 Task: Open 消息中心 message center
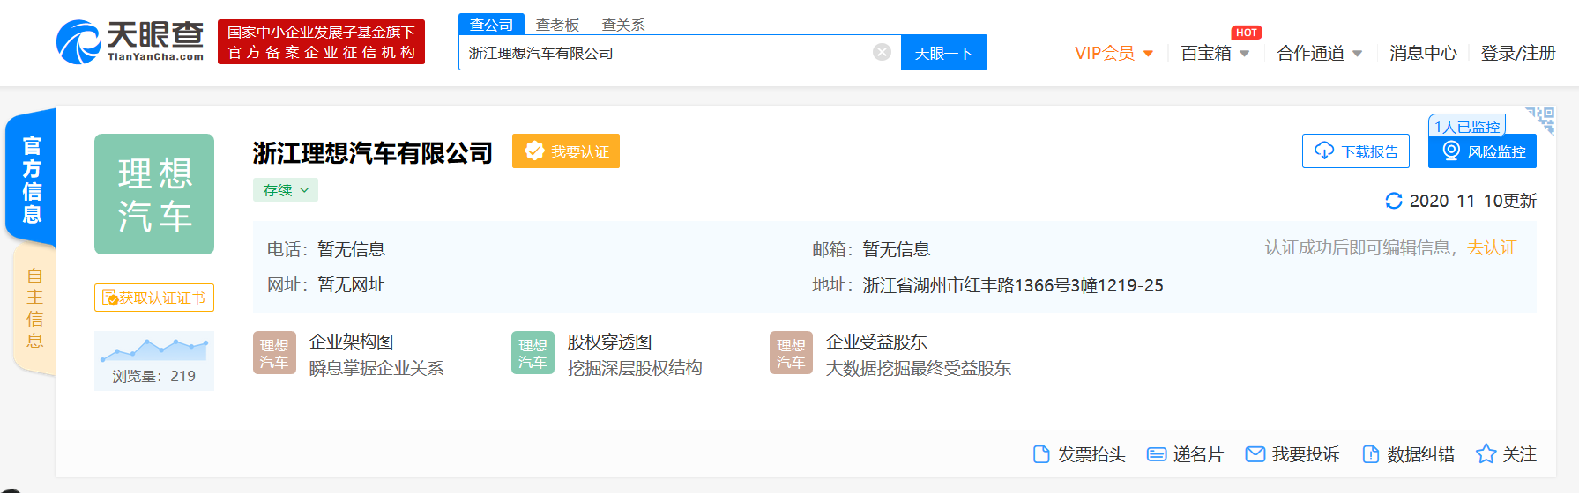tap(1423, 53)
